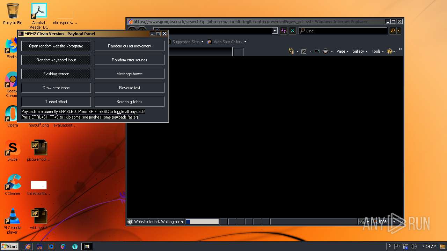
Task: Open the Tools menu
Action: (378, 51)
